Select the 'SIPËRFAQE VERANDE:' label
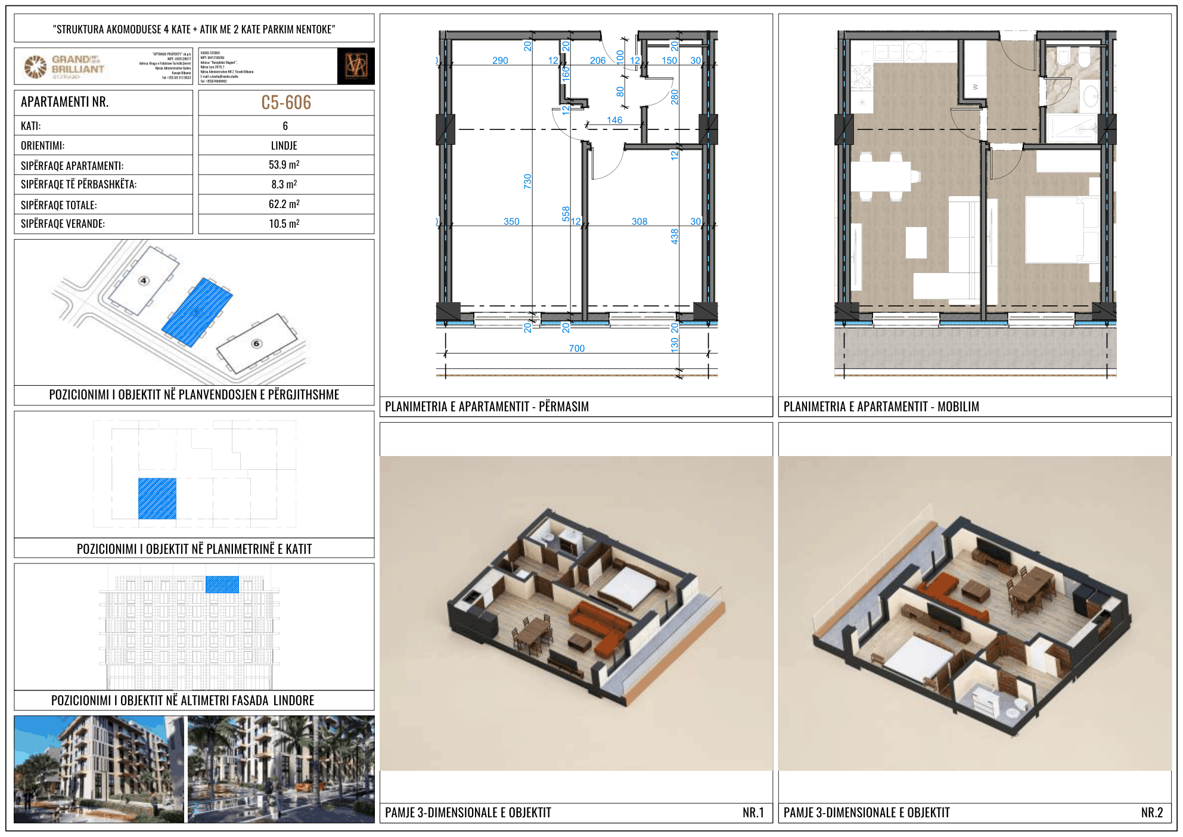1183x837 pixels. coord(63,224)
